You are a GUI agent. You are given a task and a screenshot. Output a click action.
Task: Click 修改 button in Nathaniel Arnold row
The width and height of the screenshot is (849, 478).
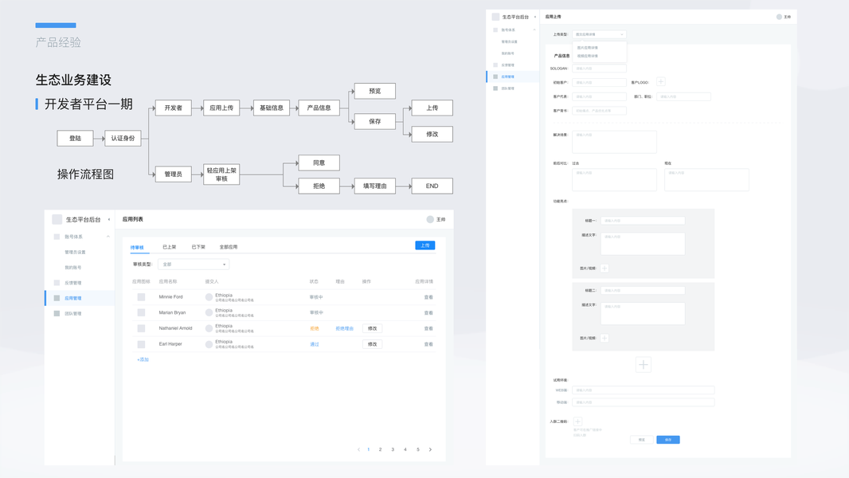coord(372,328)
